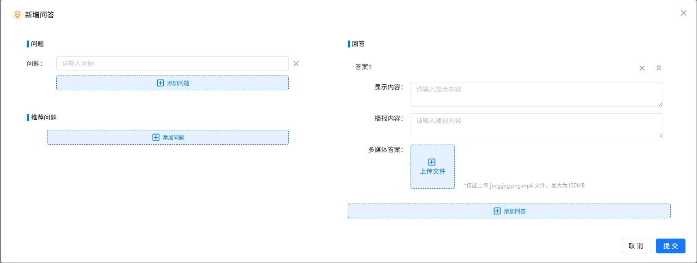Click the 回答 section heading
The image size is (697, 263).
click(358, 44)
